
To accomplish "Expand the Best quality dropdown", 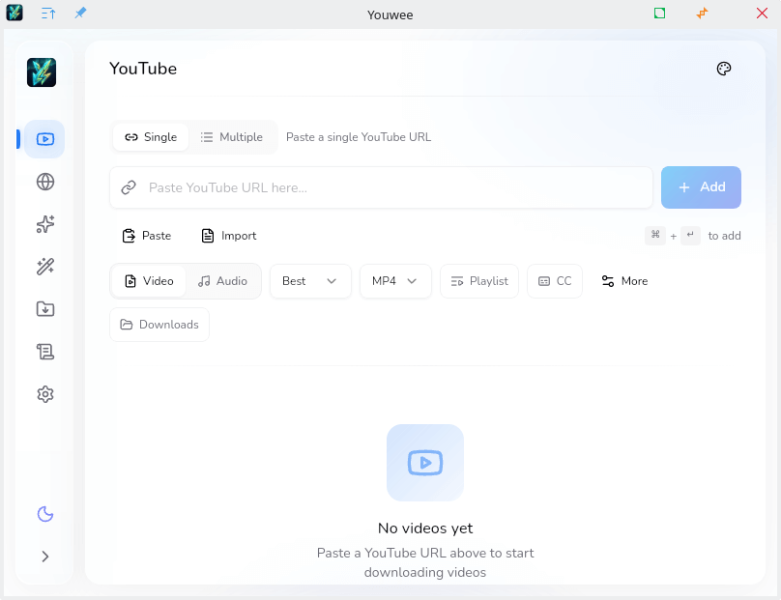I will click(x=309, y=281).
